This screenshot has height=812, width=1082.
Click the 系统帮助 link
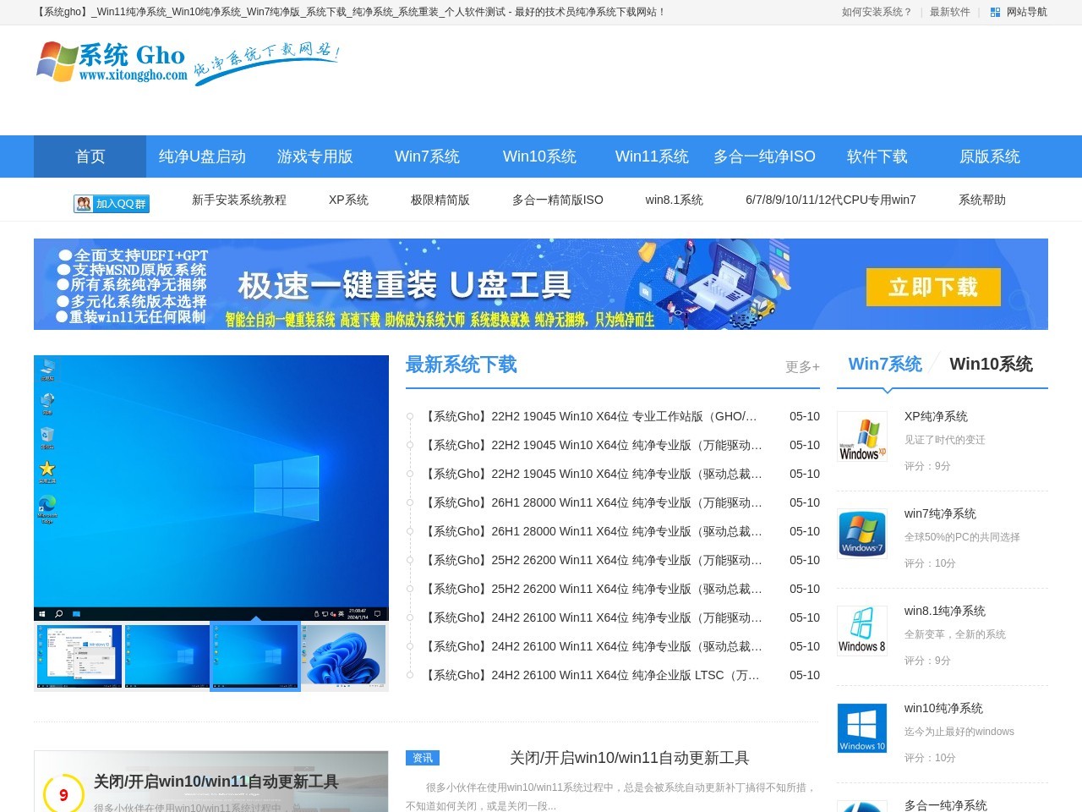982,200
